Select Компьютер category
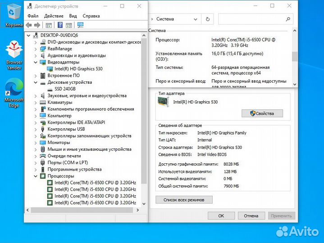This screenshot has width=324, height=243. (59, 116)
